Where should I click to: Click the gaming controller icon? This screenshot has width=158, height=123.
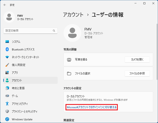(x=7, y=96)
